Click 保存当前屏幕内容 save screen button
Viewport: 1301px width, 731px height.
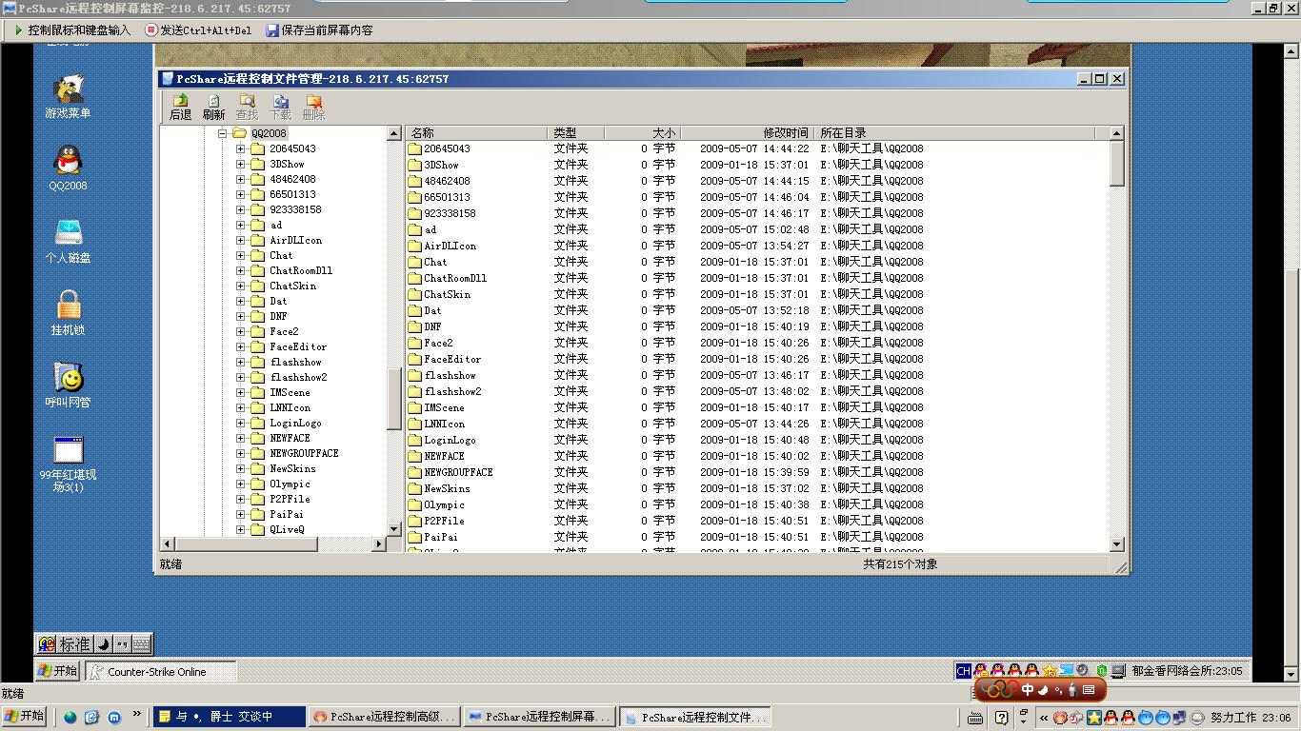319,30
